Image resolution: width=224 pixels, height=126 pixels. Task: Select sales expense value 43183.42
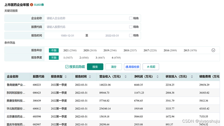click(204, 109)
